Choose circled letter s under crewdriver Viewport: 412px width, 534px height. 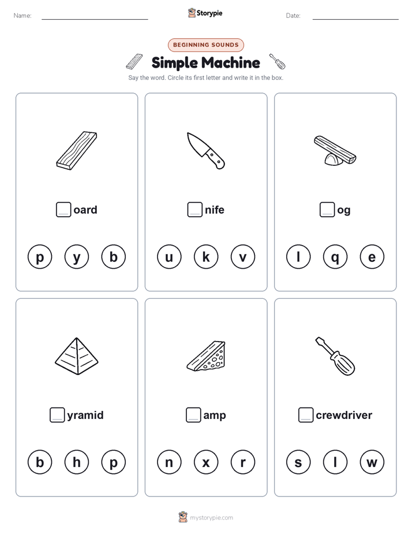click(298, 462)
